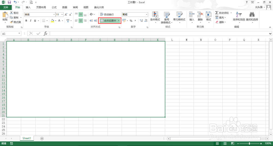
Task: Increase indent of cell content
Action: coord(96,21)
